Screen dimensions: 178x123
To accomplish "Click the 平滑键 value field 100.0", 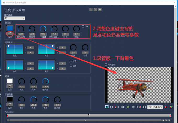I will click(x=43, y=34).
